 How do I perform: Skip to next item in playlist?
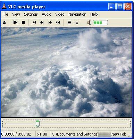pyautogui.click(x=58, y=23)
